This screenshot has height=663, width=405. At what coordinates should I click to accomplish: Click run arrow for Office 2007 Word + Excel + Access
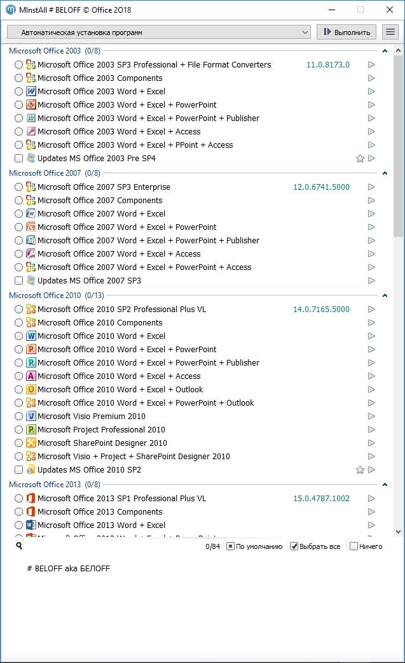(x=371, y=253)
